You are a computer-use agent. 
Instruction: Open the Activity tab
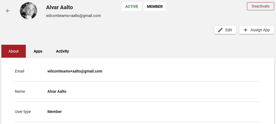click(62, 51)
